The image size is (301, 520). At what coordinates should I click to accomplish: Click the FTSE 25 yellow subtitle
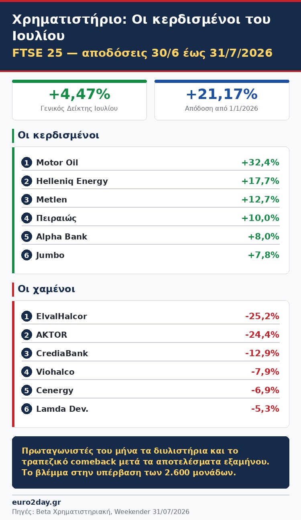[142, 53]
